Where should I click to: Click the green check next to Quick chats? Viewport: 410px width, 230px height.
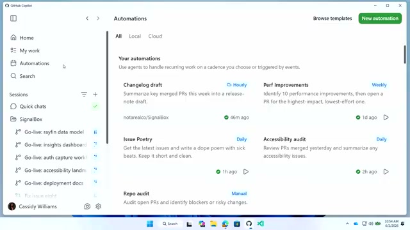point(95,106)
